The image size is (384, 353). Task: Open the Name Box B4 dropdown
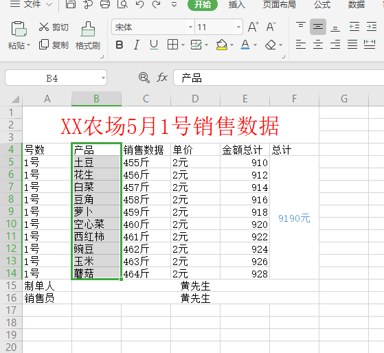tap(103, 78)
